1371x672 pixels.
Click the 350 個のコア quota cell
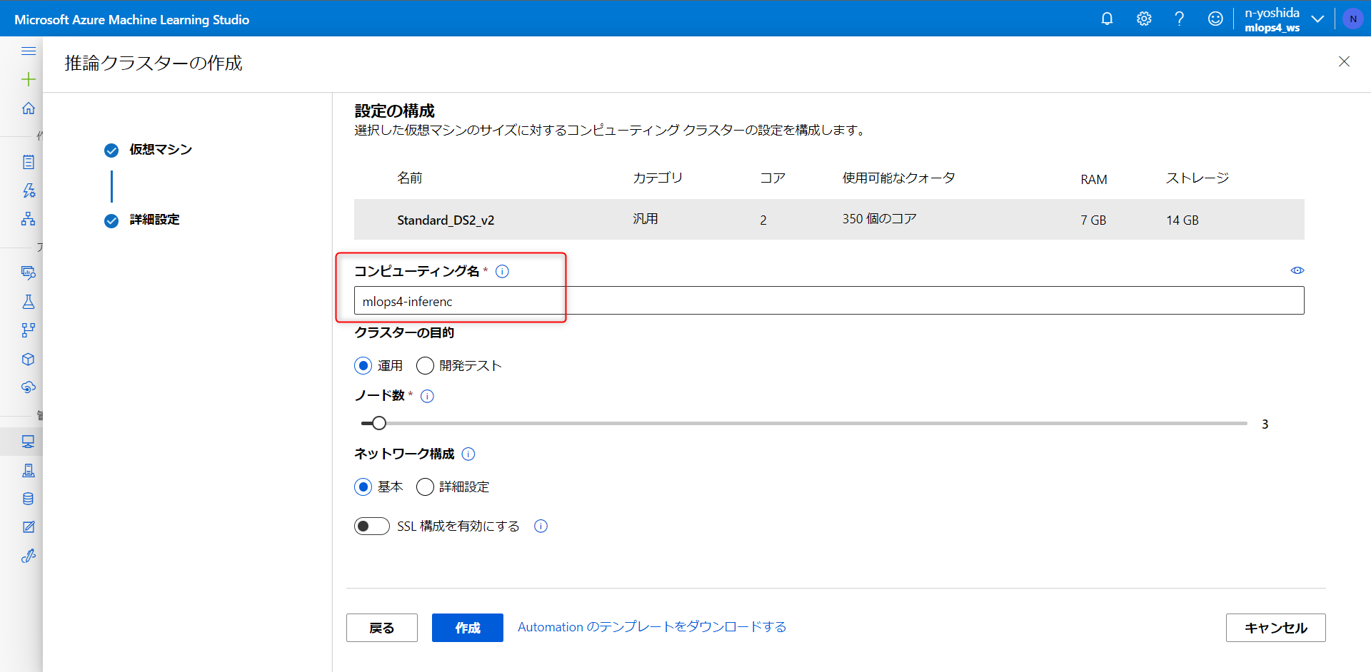879,219
